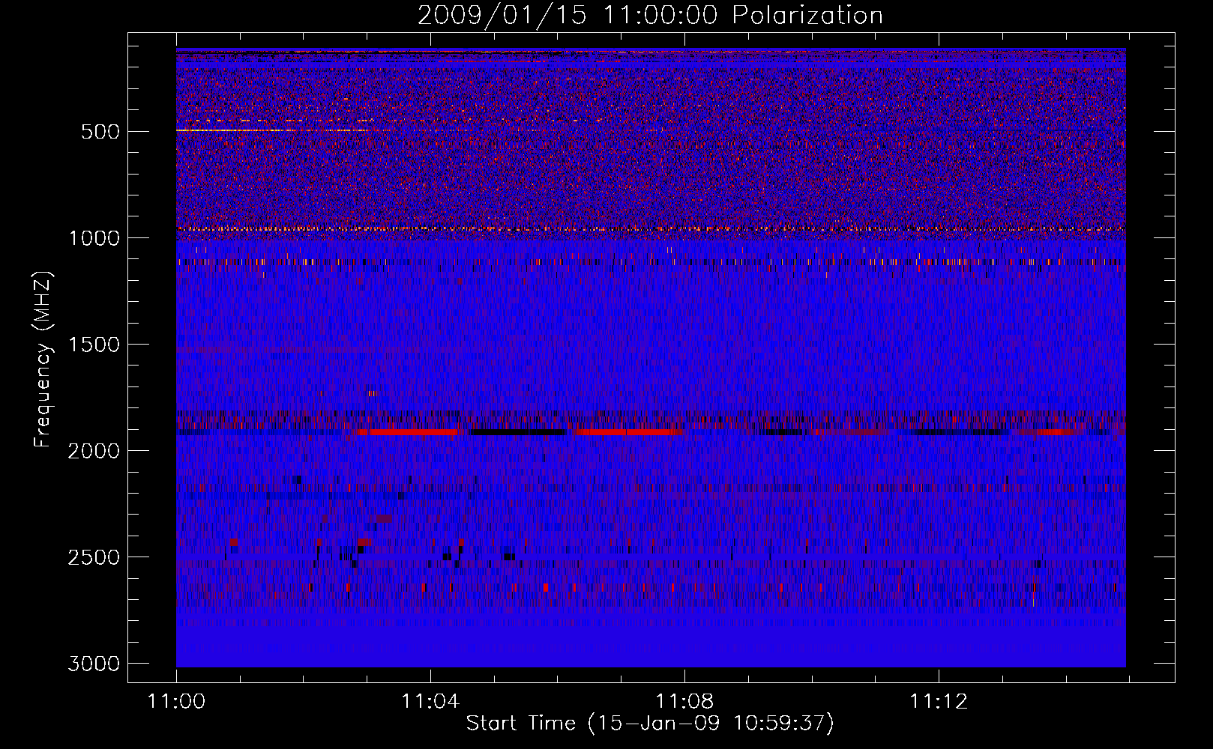
Task: Click the 1500 frequency tick label
Action: coord(94,345)
